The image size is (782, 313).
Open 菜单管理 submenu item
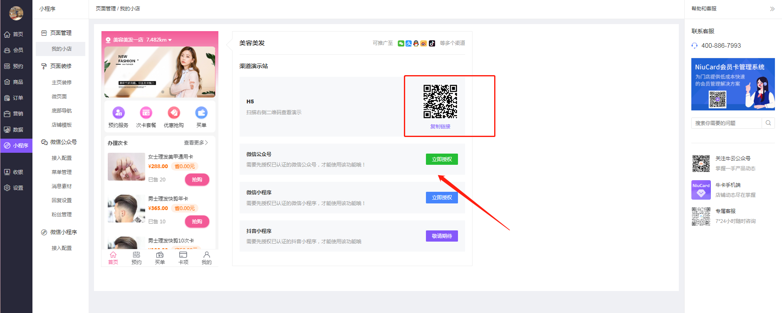click(x=62, y=172)
